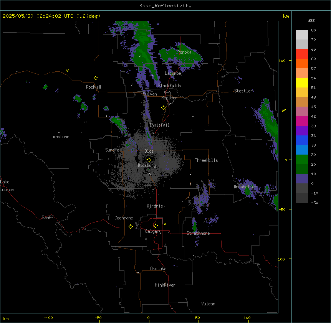Click the yellow radar site marker near Olds
This screenshot has height=323, width=331.
click(149, 160)
